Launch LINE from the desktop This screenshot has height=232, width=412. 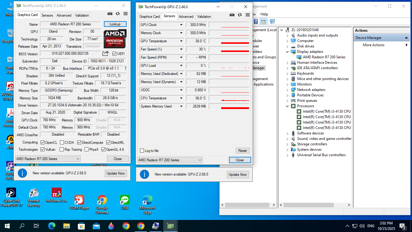coord(125,202)
